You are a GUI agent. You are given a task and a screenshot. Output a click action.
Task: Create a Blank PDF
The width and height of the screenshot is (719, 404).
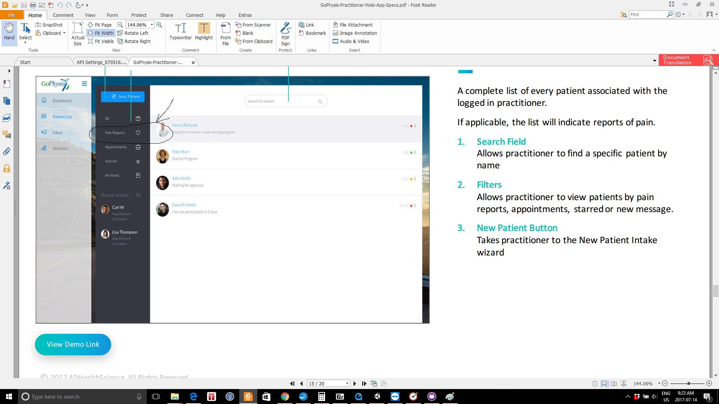[245, 33]
